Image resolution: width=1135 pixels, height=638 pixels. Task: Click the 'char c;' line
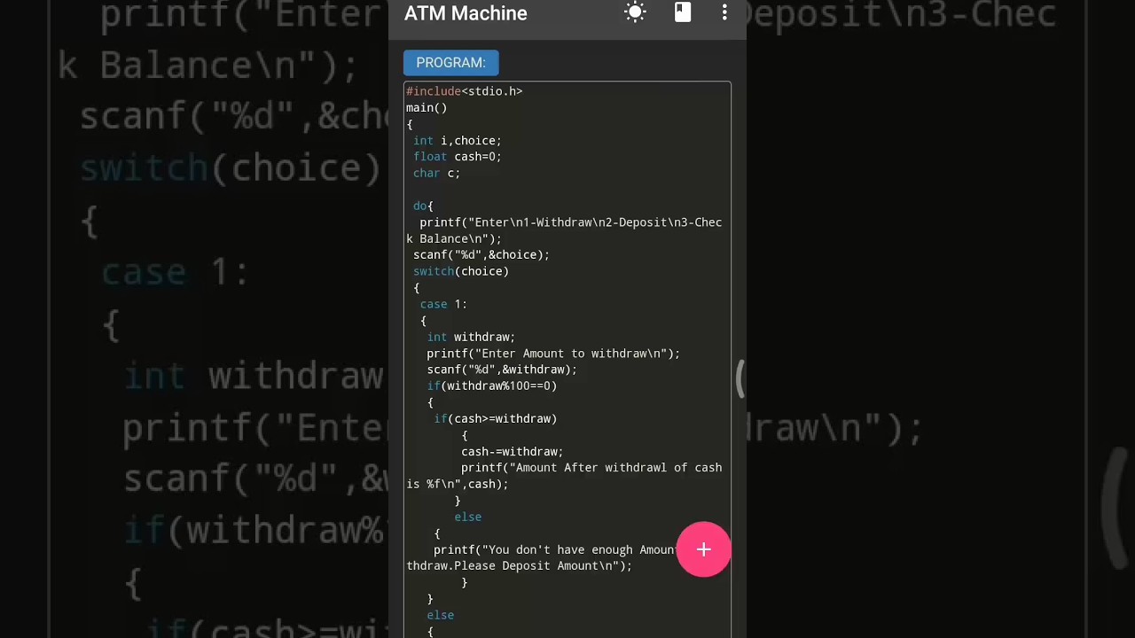436,174
